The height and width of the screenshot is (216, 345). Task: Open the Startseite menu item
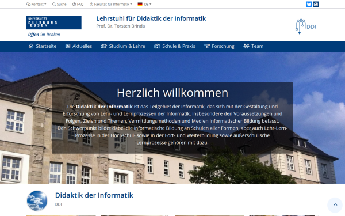click(x=43, y=46)
